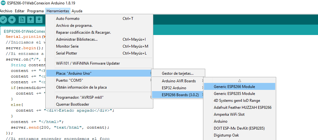Click the server.send(200, "text/html", content) line
This screenshot has width=318, height=140.
[x=60, y=127]
